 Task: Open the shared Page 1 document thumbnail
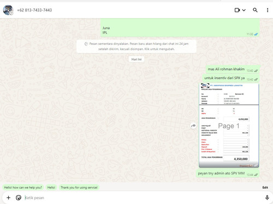(229, 125)
